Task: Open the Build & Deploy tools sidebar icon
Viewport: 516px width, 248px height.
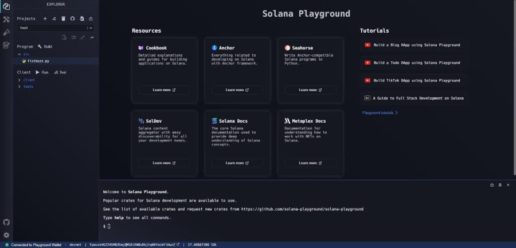Action: [6, 19]
